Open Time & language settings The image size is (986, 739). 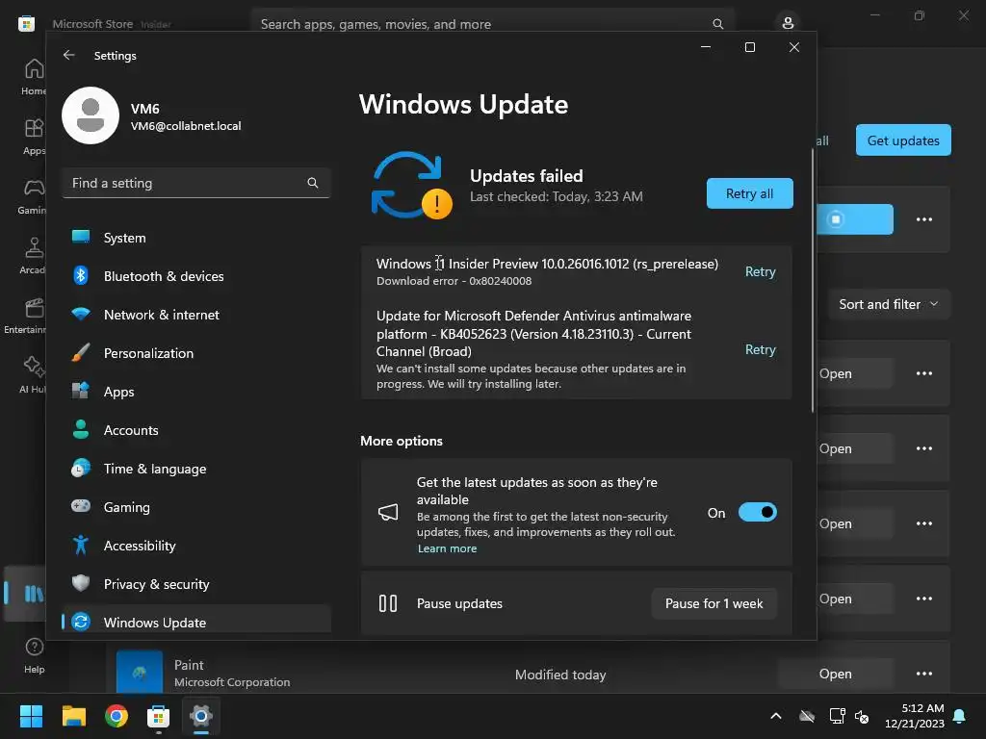tap(196, 469)
